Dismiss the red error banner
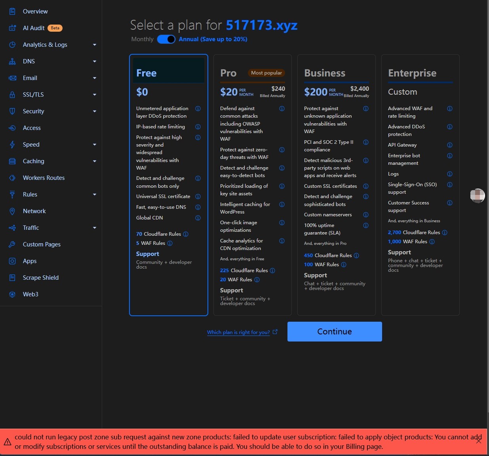The height and width of the screenshot is (456, 489). pos(479,441)
